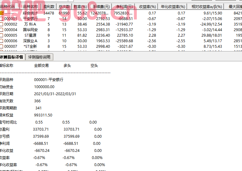This screenshot has width=242, height=171.
Task: Sort by 总次数 column header
Action: pos(64,7)
